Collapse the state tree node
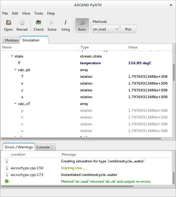 point(12,56)
